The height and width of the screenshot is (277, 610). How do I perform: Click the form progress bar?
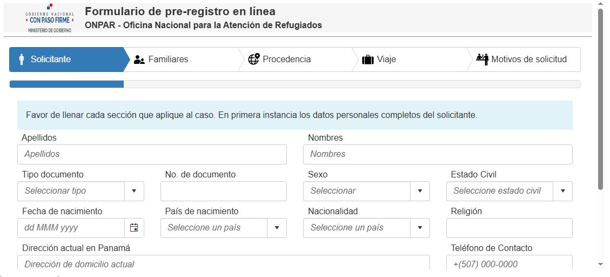[294, 84]
